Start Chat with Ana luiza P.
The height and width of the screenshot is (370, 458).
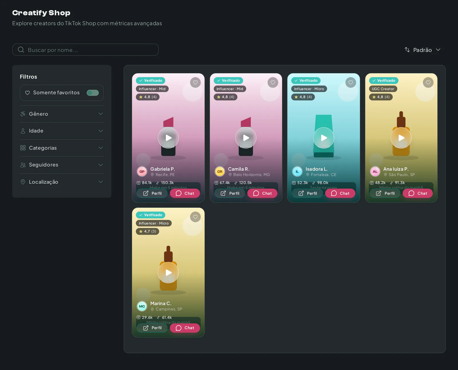418,193
